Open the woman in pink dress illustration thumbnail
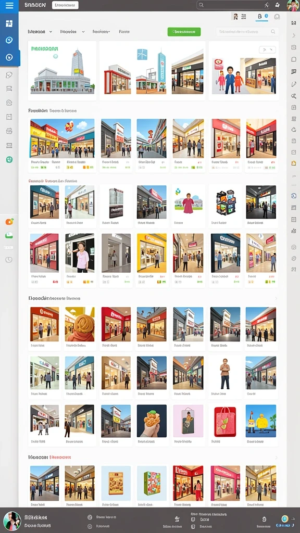This screenshot has height=533, width=300. click(188, 202)
